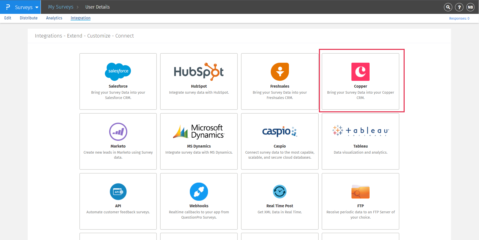
Task: Click the Caspio logo
Action: click(280, 131)
